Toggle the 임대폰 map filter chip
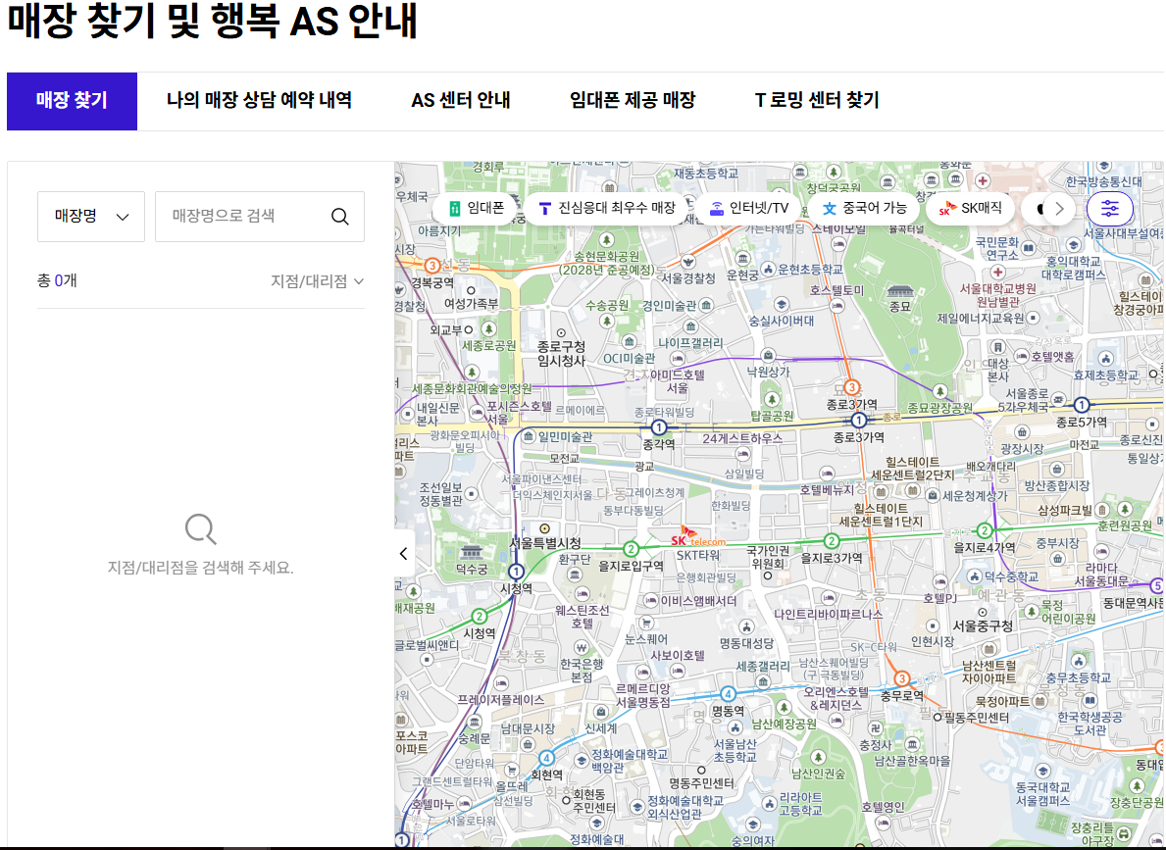This screenshot has height=850, width=1166. (476, 208)
